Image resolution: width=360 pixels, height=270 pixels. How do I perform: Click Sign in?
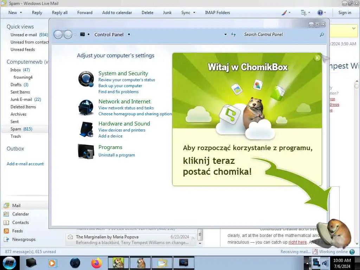coord(345,13)
